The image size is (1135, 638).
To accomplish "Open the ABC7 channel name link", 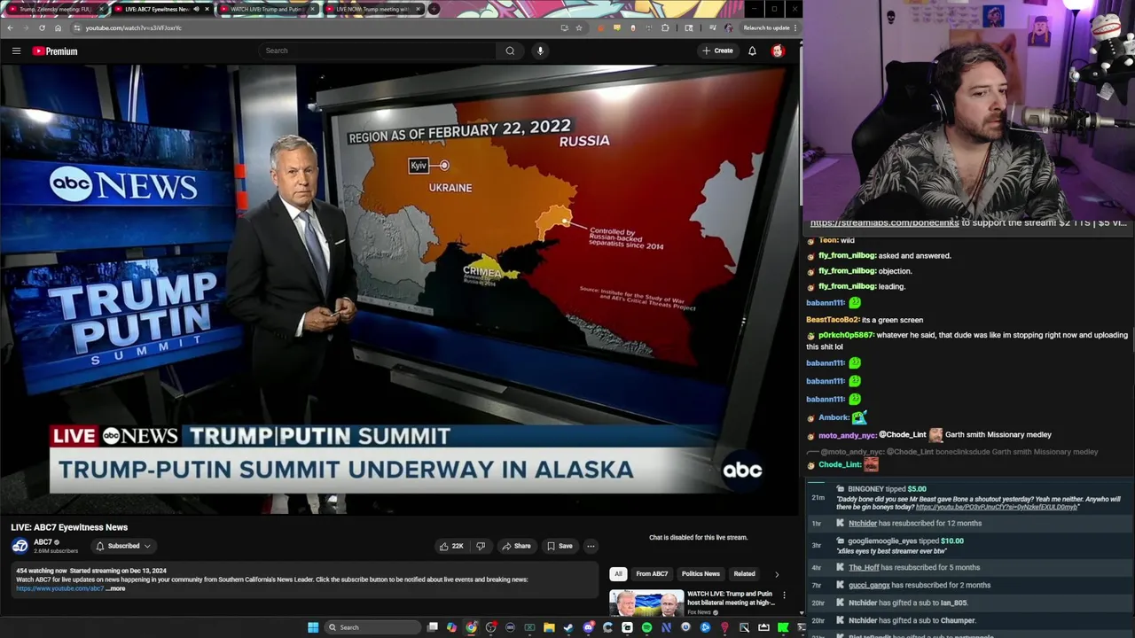I will coord(43,542).
